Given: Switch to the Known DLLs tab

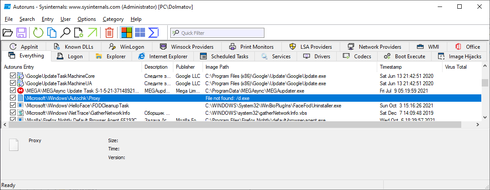Looking at the screenshot, I should click(74, 47).
